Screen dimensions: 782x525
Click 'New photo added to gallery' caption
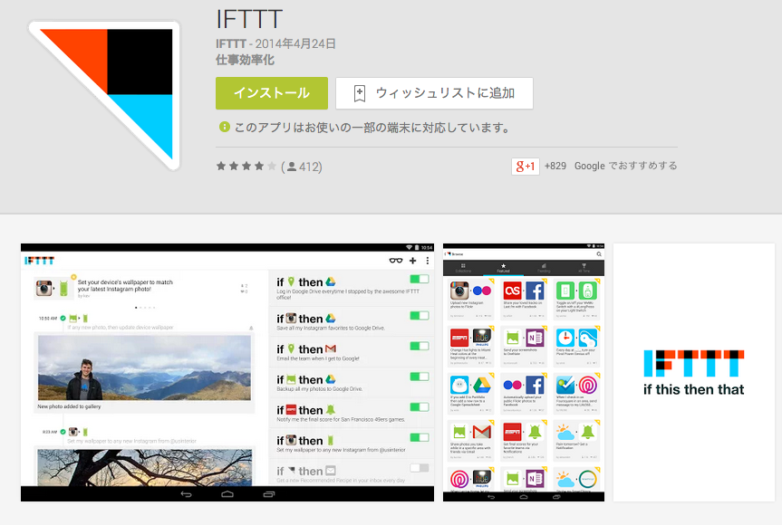pos(69,406)
